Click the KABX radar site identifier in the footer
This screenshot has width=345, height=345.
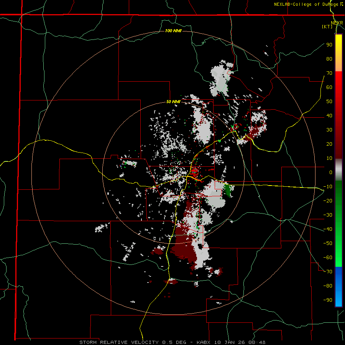click(204, 342)
